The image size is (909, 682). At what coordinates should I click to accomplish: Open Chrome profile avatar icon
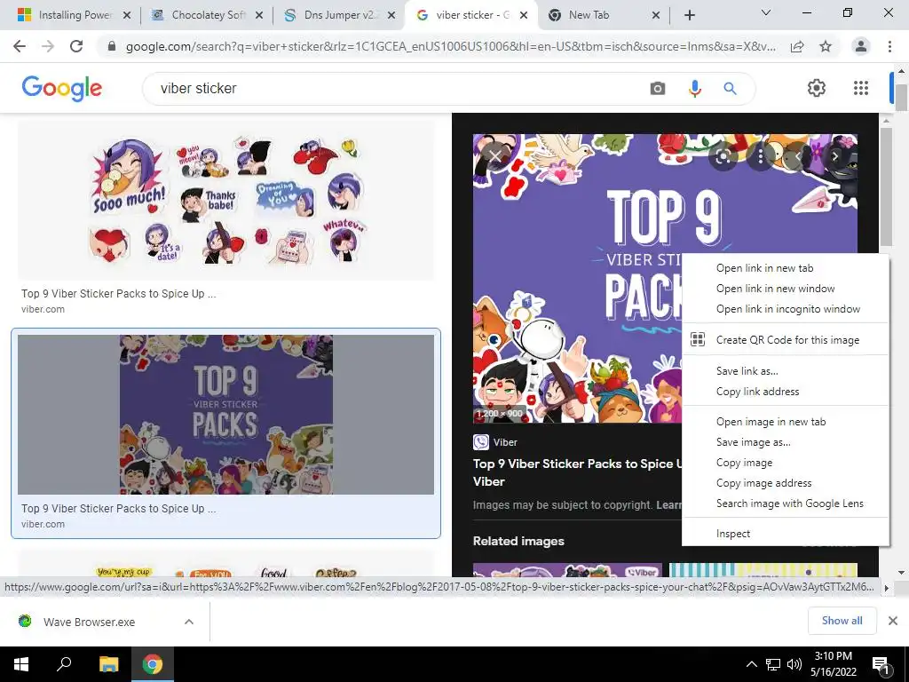(x=861, y=46)
